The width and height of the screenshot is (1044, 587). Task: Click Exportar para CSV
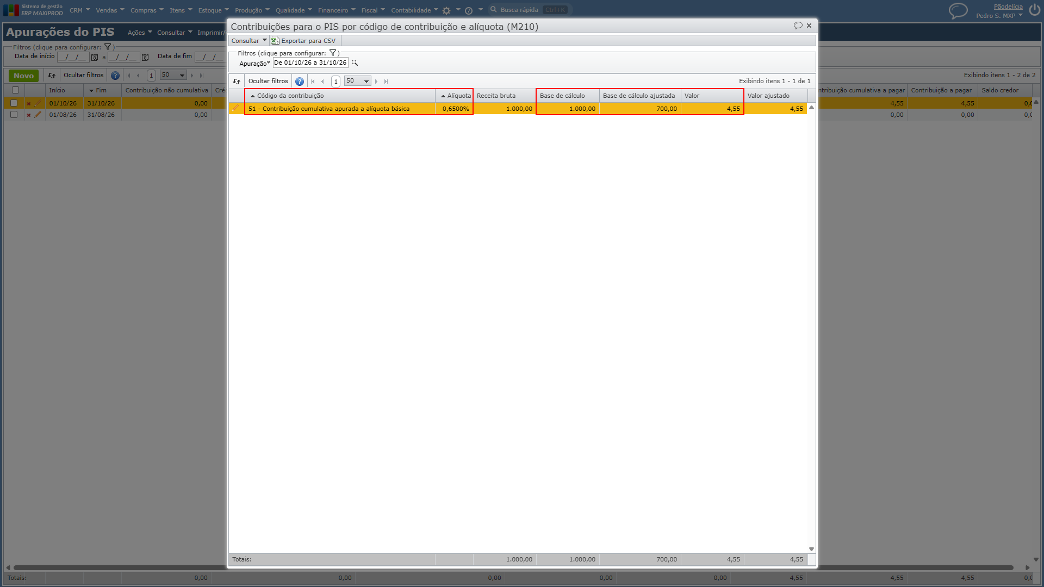[303, 41]
